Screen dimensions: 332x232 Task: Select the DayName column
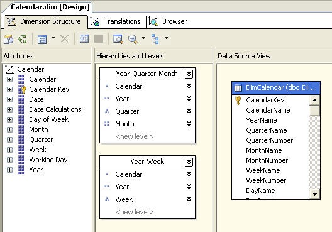(x=260, y=191)
